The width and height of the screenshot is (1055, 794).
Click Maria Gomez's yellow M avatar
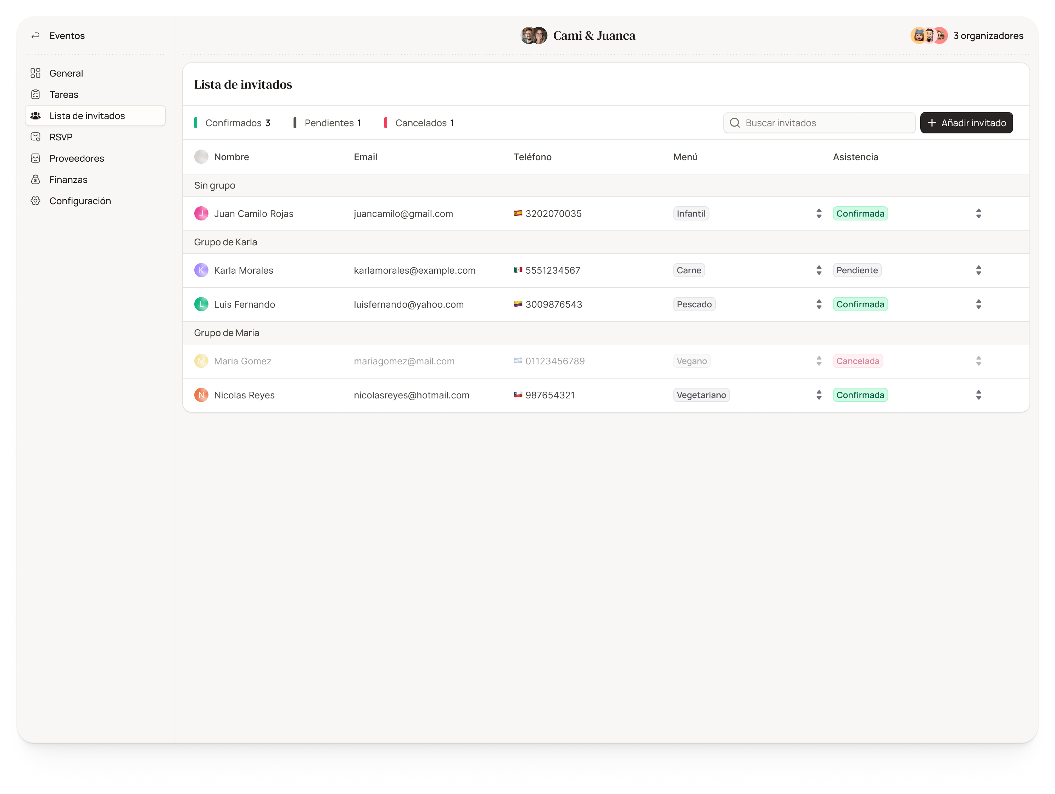pos(201,360)
